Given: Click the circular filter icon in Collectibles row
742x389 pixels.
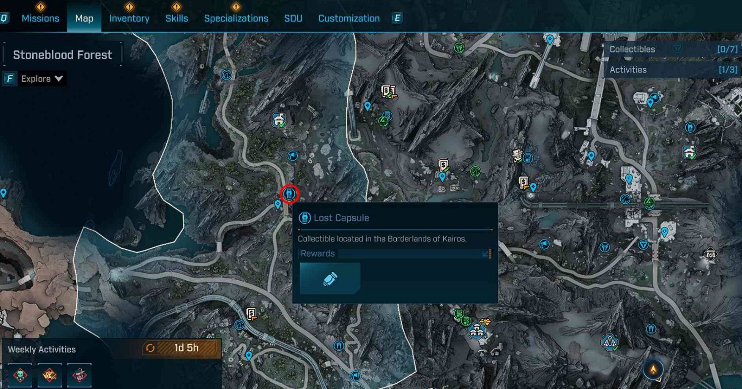Looking at the screenshot, I should [x=678, y=49].
